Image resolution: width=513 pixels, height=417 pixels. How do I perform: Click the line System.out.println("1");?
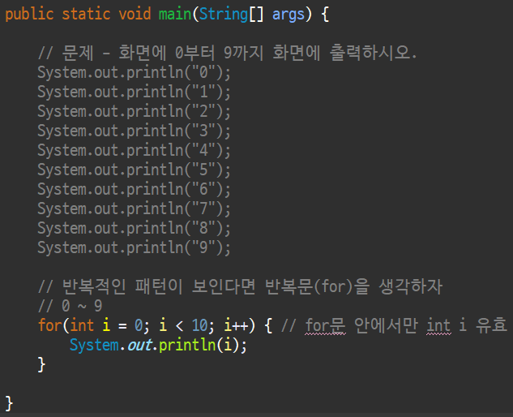click(x=135, y=92)
